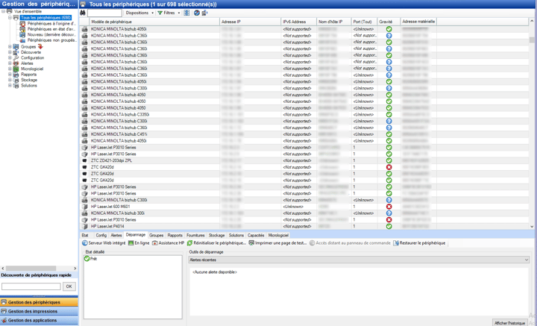Expand the Alertes tree node
The height and width of the screenshot is (326, 537).
pos(10,63)
